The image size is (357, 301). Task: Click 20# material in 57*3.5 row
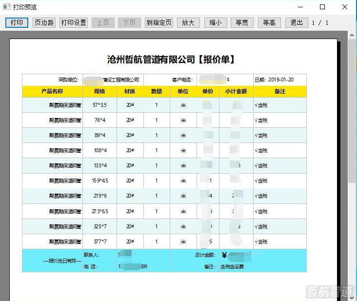130,105
